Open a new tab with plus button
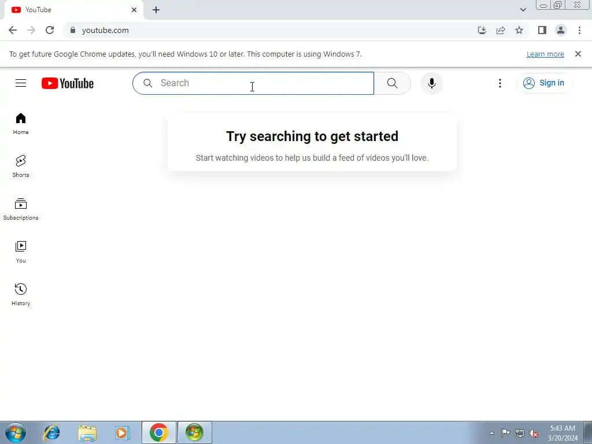592x444 pixels. pyautogui.click(x=156, y=10)
